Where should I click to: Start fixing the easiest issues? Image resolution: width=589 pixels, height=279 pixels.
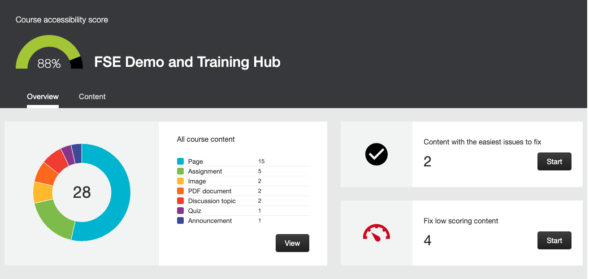(x=554, y=161)
